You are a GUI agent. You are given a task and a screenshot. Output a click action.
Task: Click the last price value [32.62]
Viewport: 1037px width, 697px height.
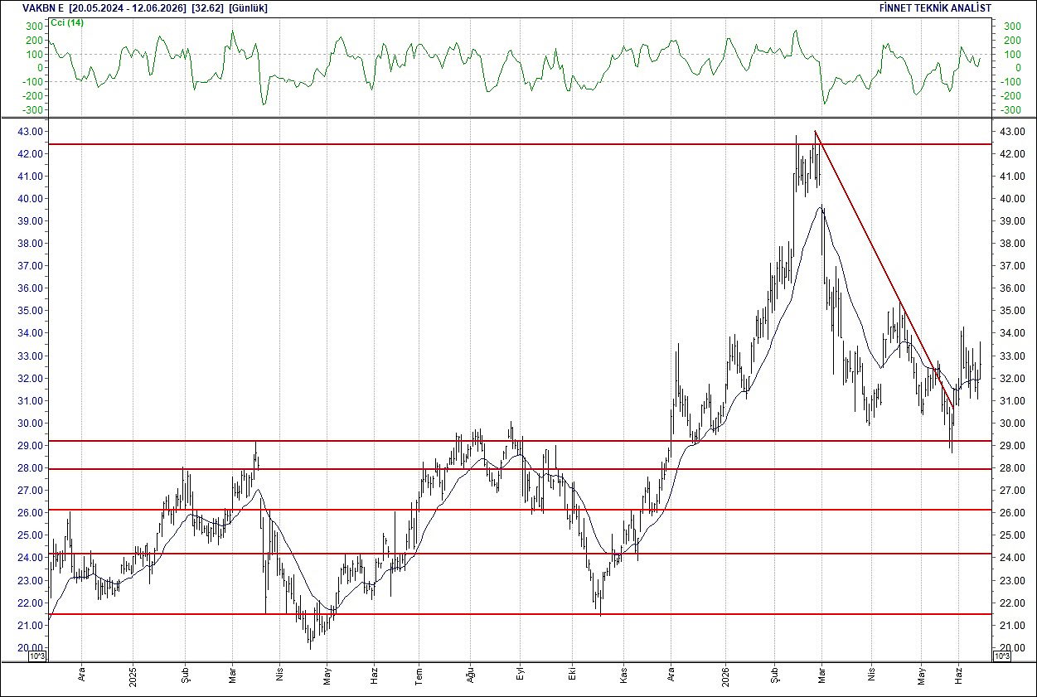click(x=207, y=7)
